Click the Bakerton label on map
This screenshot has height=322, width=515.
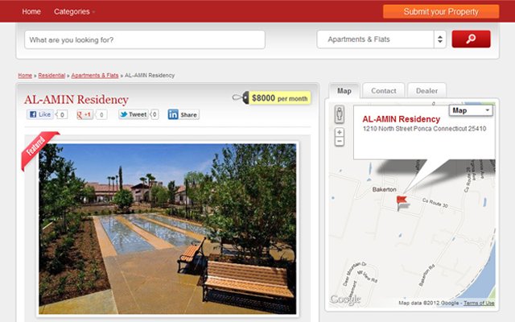click(385, 189)
